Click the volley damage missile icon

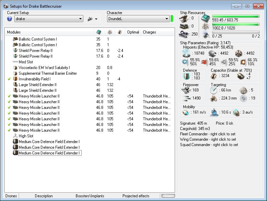[x=186, y=98]
